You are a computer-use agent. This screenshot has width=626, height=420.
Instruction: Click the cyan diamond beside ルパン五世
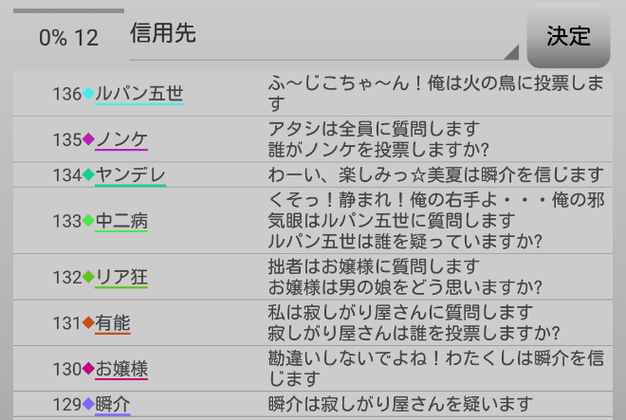[x=88, y=94]
